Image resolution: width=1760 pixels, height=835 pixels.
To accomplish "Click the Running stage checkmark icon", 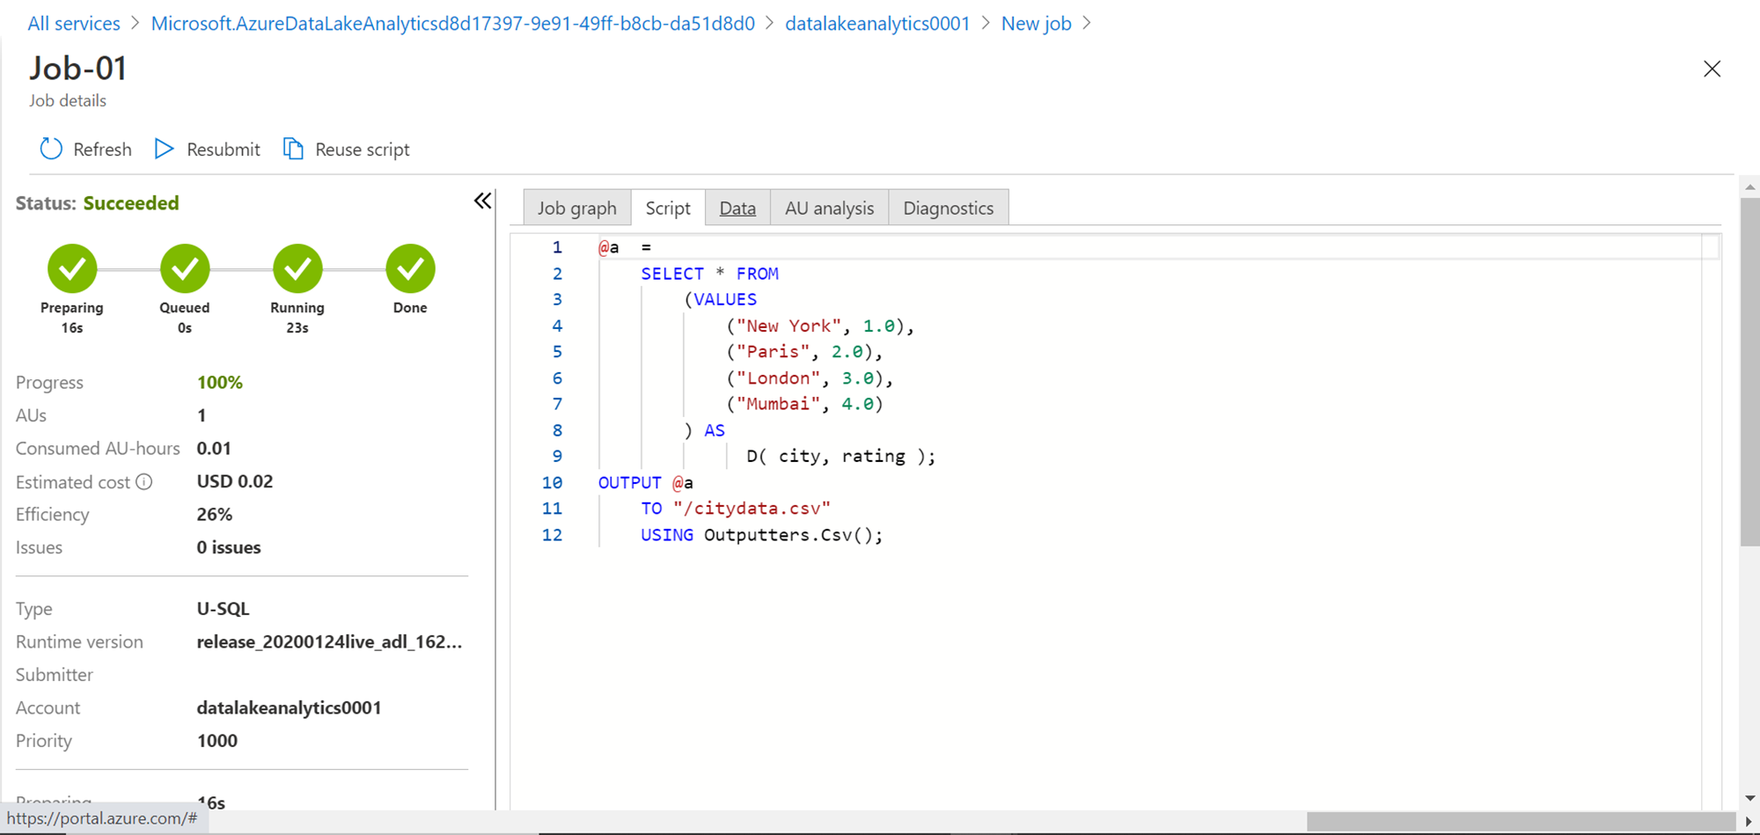I will click(x=297, y=268).
